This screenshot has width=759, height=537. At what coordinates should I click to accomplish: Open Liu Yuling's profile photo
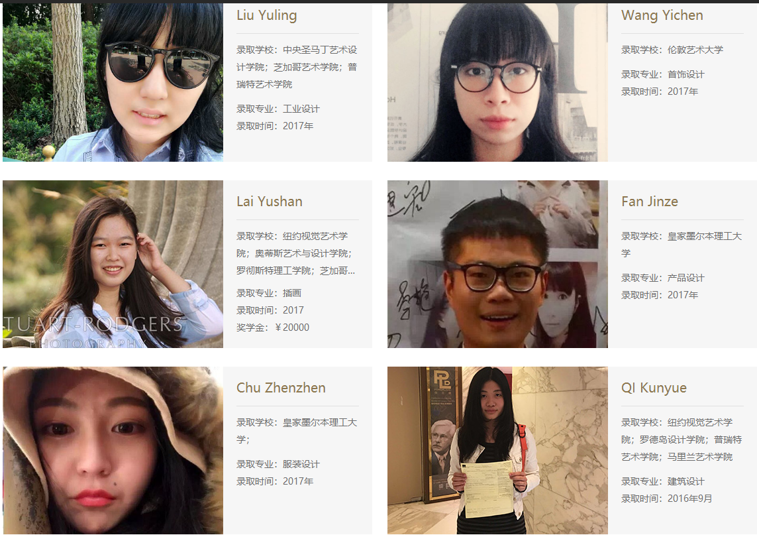(x=113, y=82)
